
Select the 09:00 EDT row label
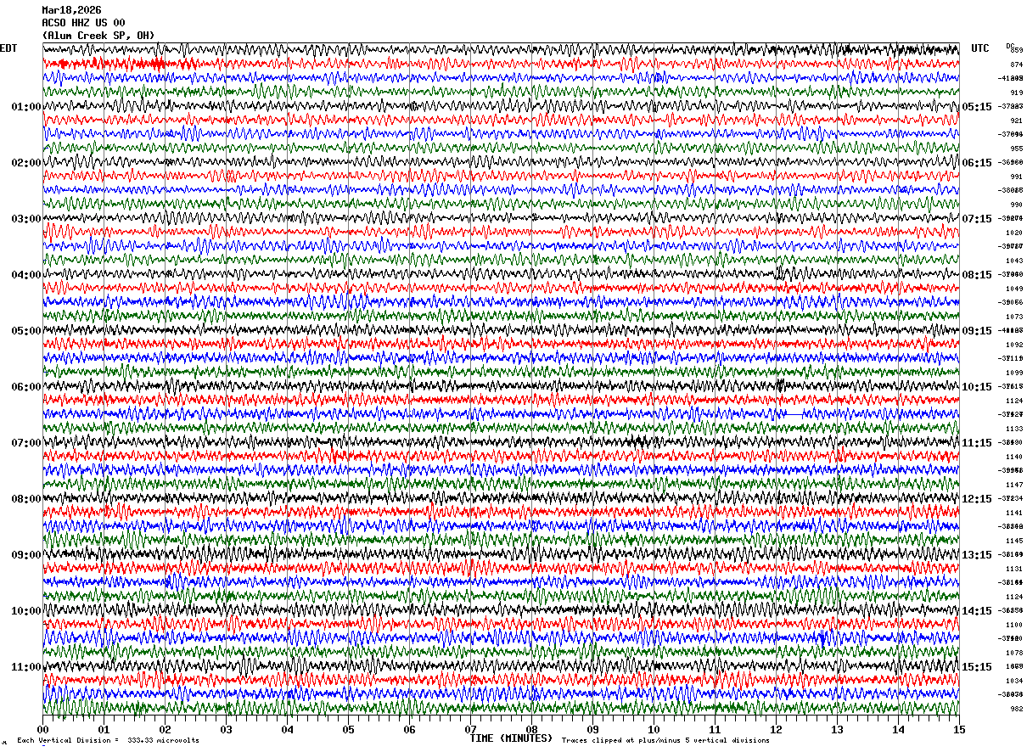point(25,555)
